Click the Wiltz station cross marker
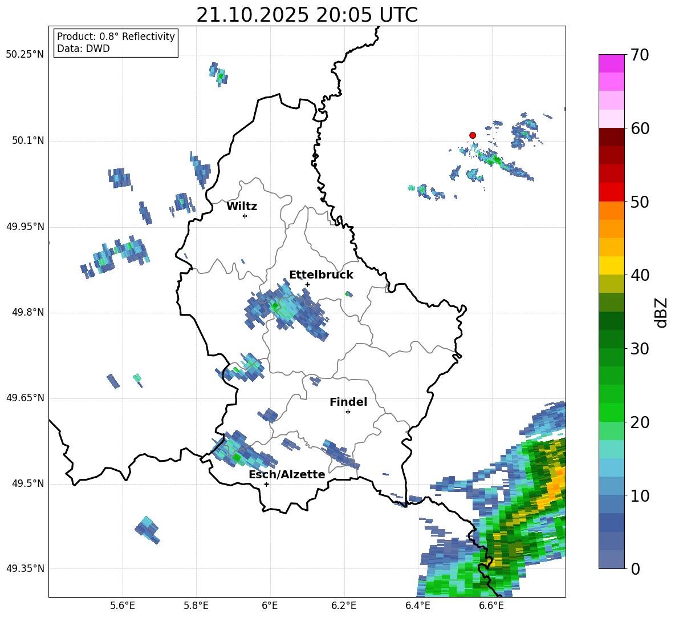Image resolution: width=675 pixels, height=617 pixels. pos(245,216)
